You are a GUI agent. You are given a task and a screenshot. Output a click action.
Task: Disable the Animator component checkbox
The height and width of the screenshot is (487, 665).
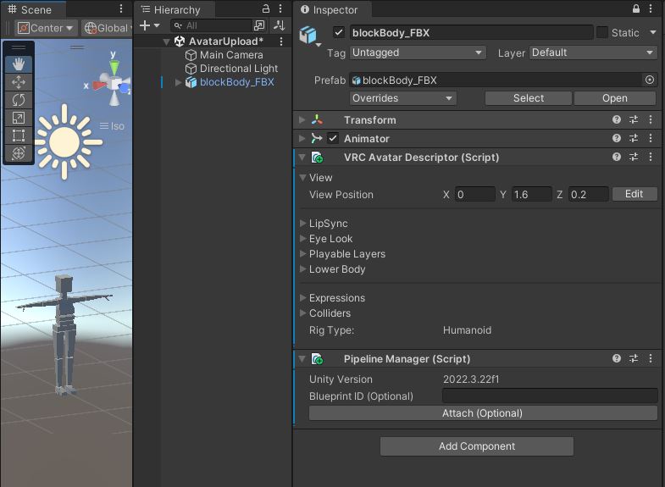point(333,139)
